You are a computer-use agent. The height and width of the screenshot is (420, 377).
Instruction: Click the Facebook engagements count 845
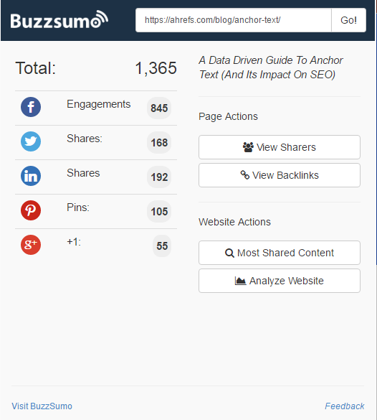coord(159,108)
